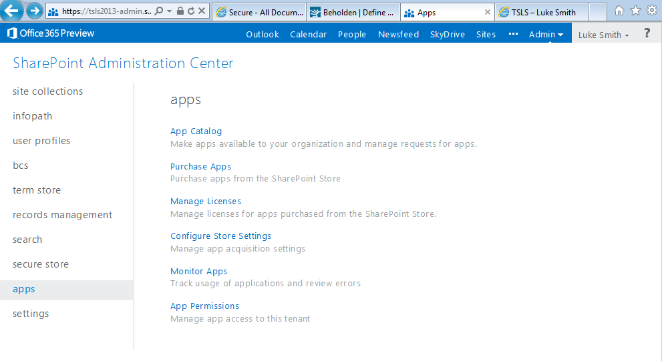
Task: Click the browser forward arrow button
Action: point(35,11)
